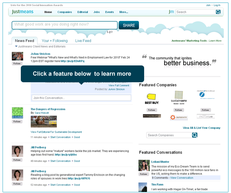231x193 pixels.
Task: Open the Sungevity company logo
Action: coord(179,117)
